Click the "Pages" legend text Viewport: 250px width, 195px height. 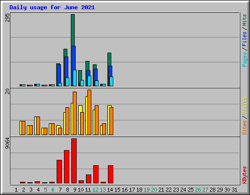coord(244,59)
